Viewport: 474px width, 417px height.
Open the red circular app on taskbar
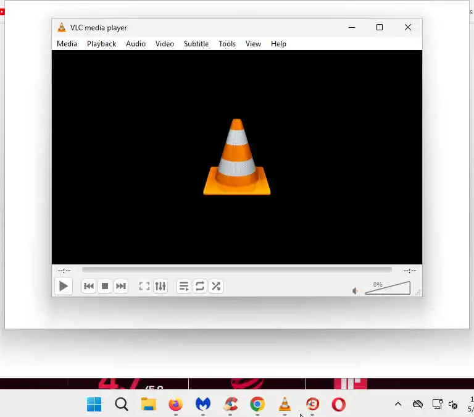(312, 404)
